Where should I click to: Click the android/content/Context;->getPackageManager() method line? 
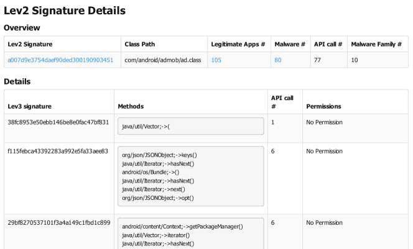182,227
